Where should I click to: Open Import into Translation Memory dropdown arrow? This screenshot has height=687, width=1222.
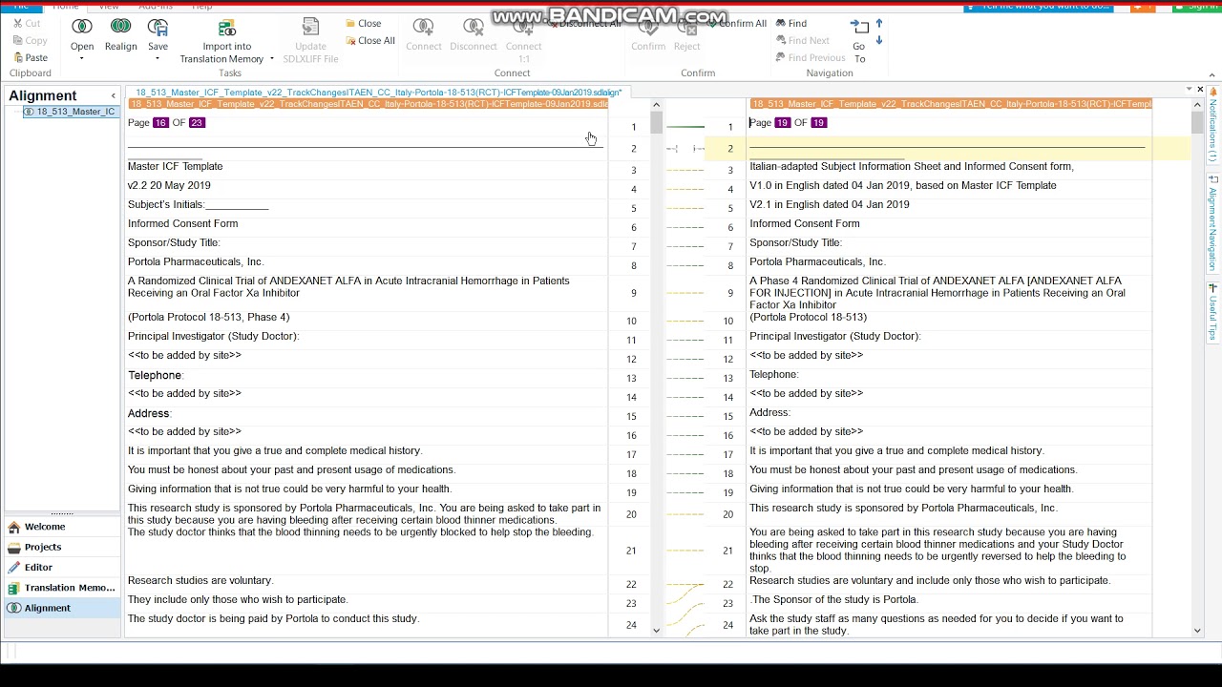click(272, 59)
